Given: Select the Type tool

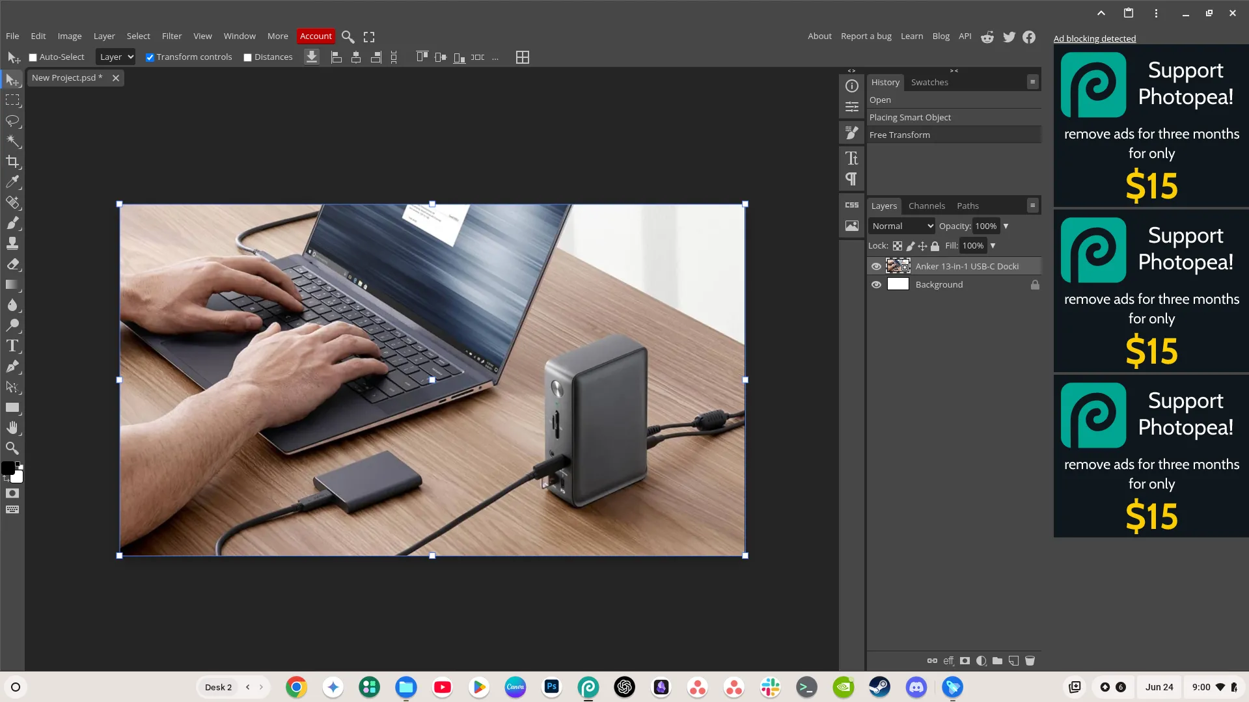Looking at the screenshot, I should pos(13,345).
